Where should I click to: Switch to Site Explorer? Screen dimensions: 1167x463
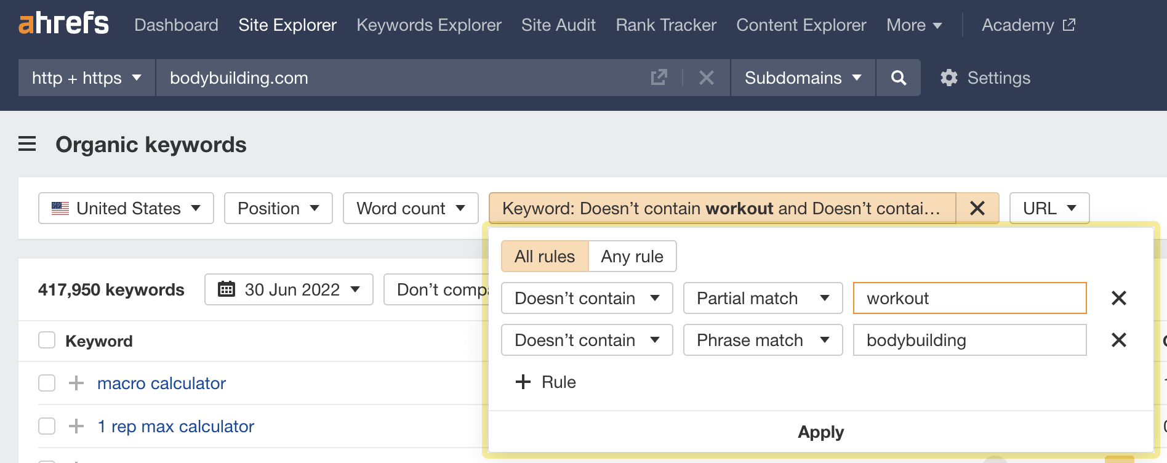(x=287, y=25)
